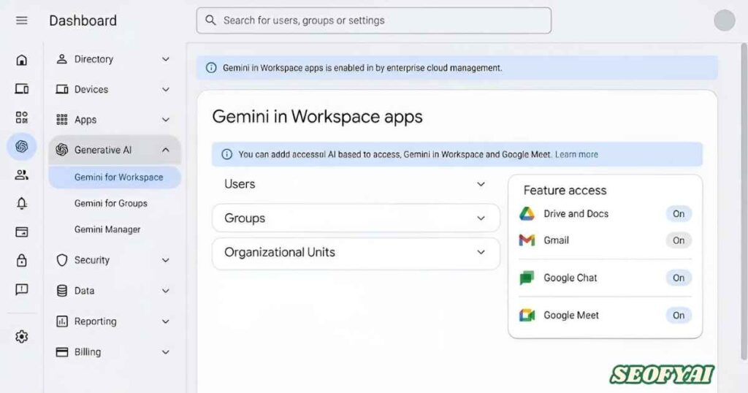Image resolution: width=748 pixels, height=393 pixels.
Task: Open the Devices icon in left rail
Action: point(21,88)
